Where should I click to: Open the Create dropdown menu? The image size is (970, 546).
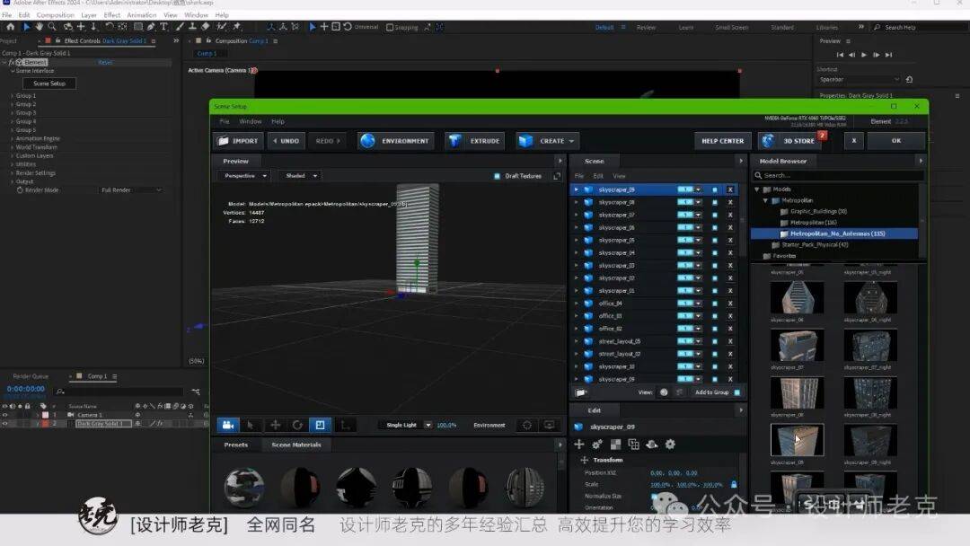pos(548,141)
